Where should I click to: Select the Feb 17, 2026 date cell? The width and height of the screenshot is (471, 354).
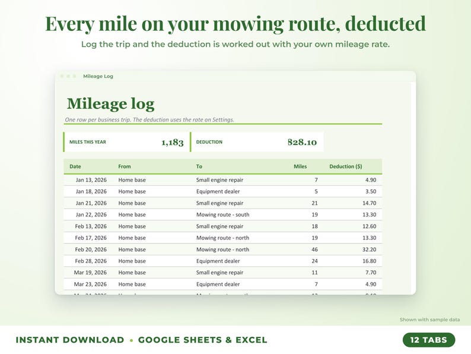(91, 238)
